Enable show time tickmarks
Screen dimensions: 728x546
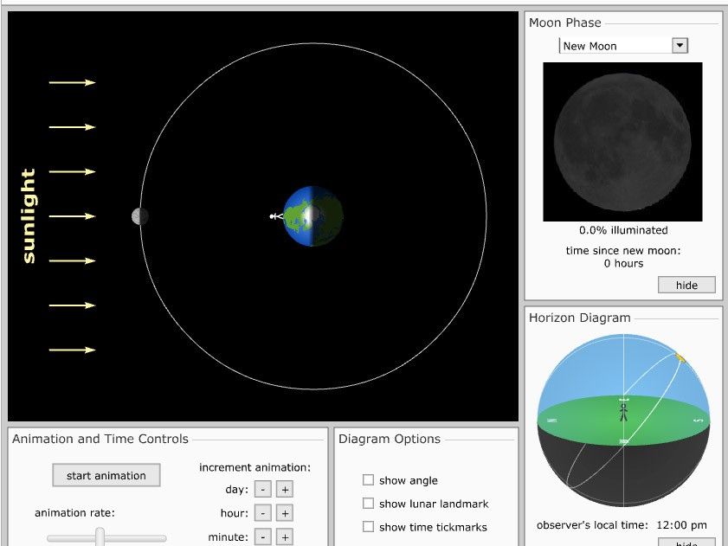point(368,527)
